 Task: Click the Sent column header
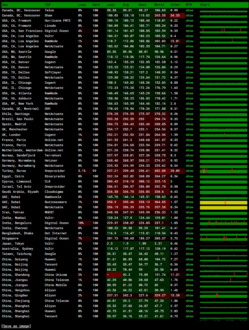tap(96, 4)
